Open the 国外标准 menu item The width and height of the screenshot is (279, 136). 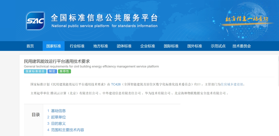click(x=195, y=46)
